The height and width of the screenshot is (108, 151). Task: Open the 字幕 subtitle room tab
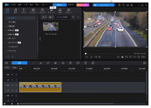tap(60, 11)
